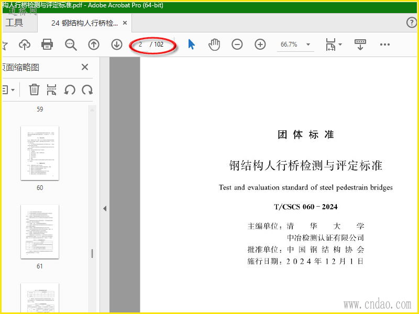This screenshot has height=314, width=419.
Task: Click the line 施行日期: 2024年12月1日
Action: click(305, 261)
